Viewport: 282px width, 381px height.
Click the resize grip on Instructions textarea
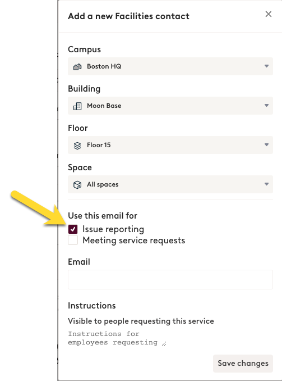click(164, 343)
